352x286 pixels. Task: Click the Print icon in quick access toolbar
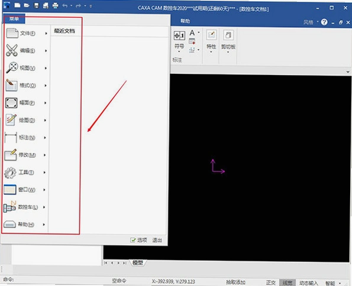[x=55, y=5]
